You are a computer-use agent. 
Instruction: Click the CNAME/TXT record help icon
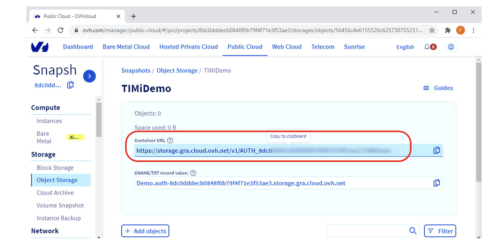click(193, 173)
